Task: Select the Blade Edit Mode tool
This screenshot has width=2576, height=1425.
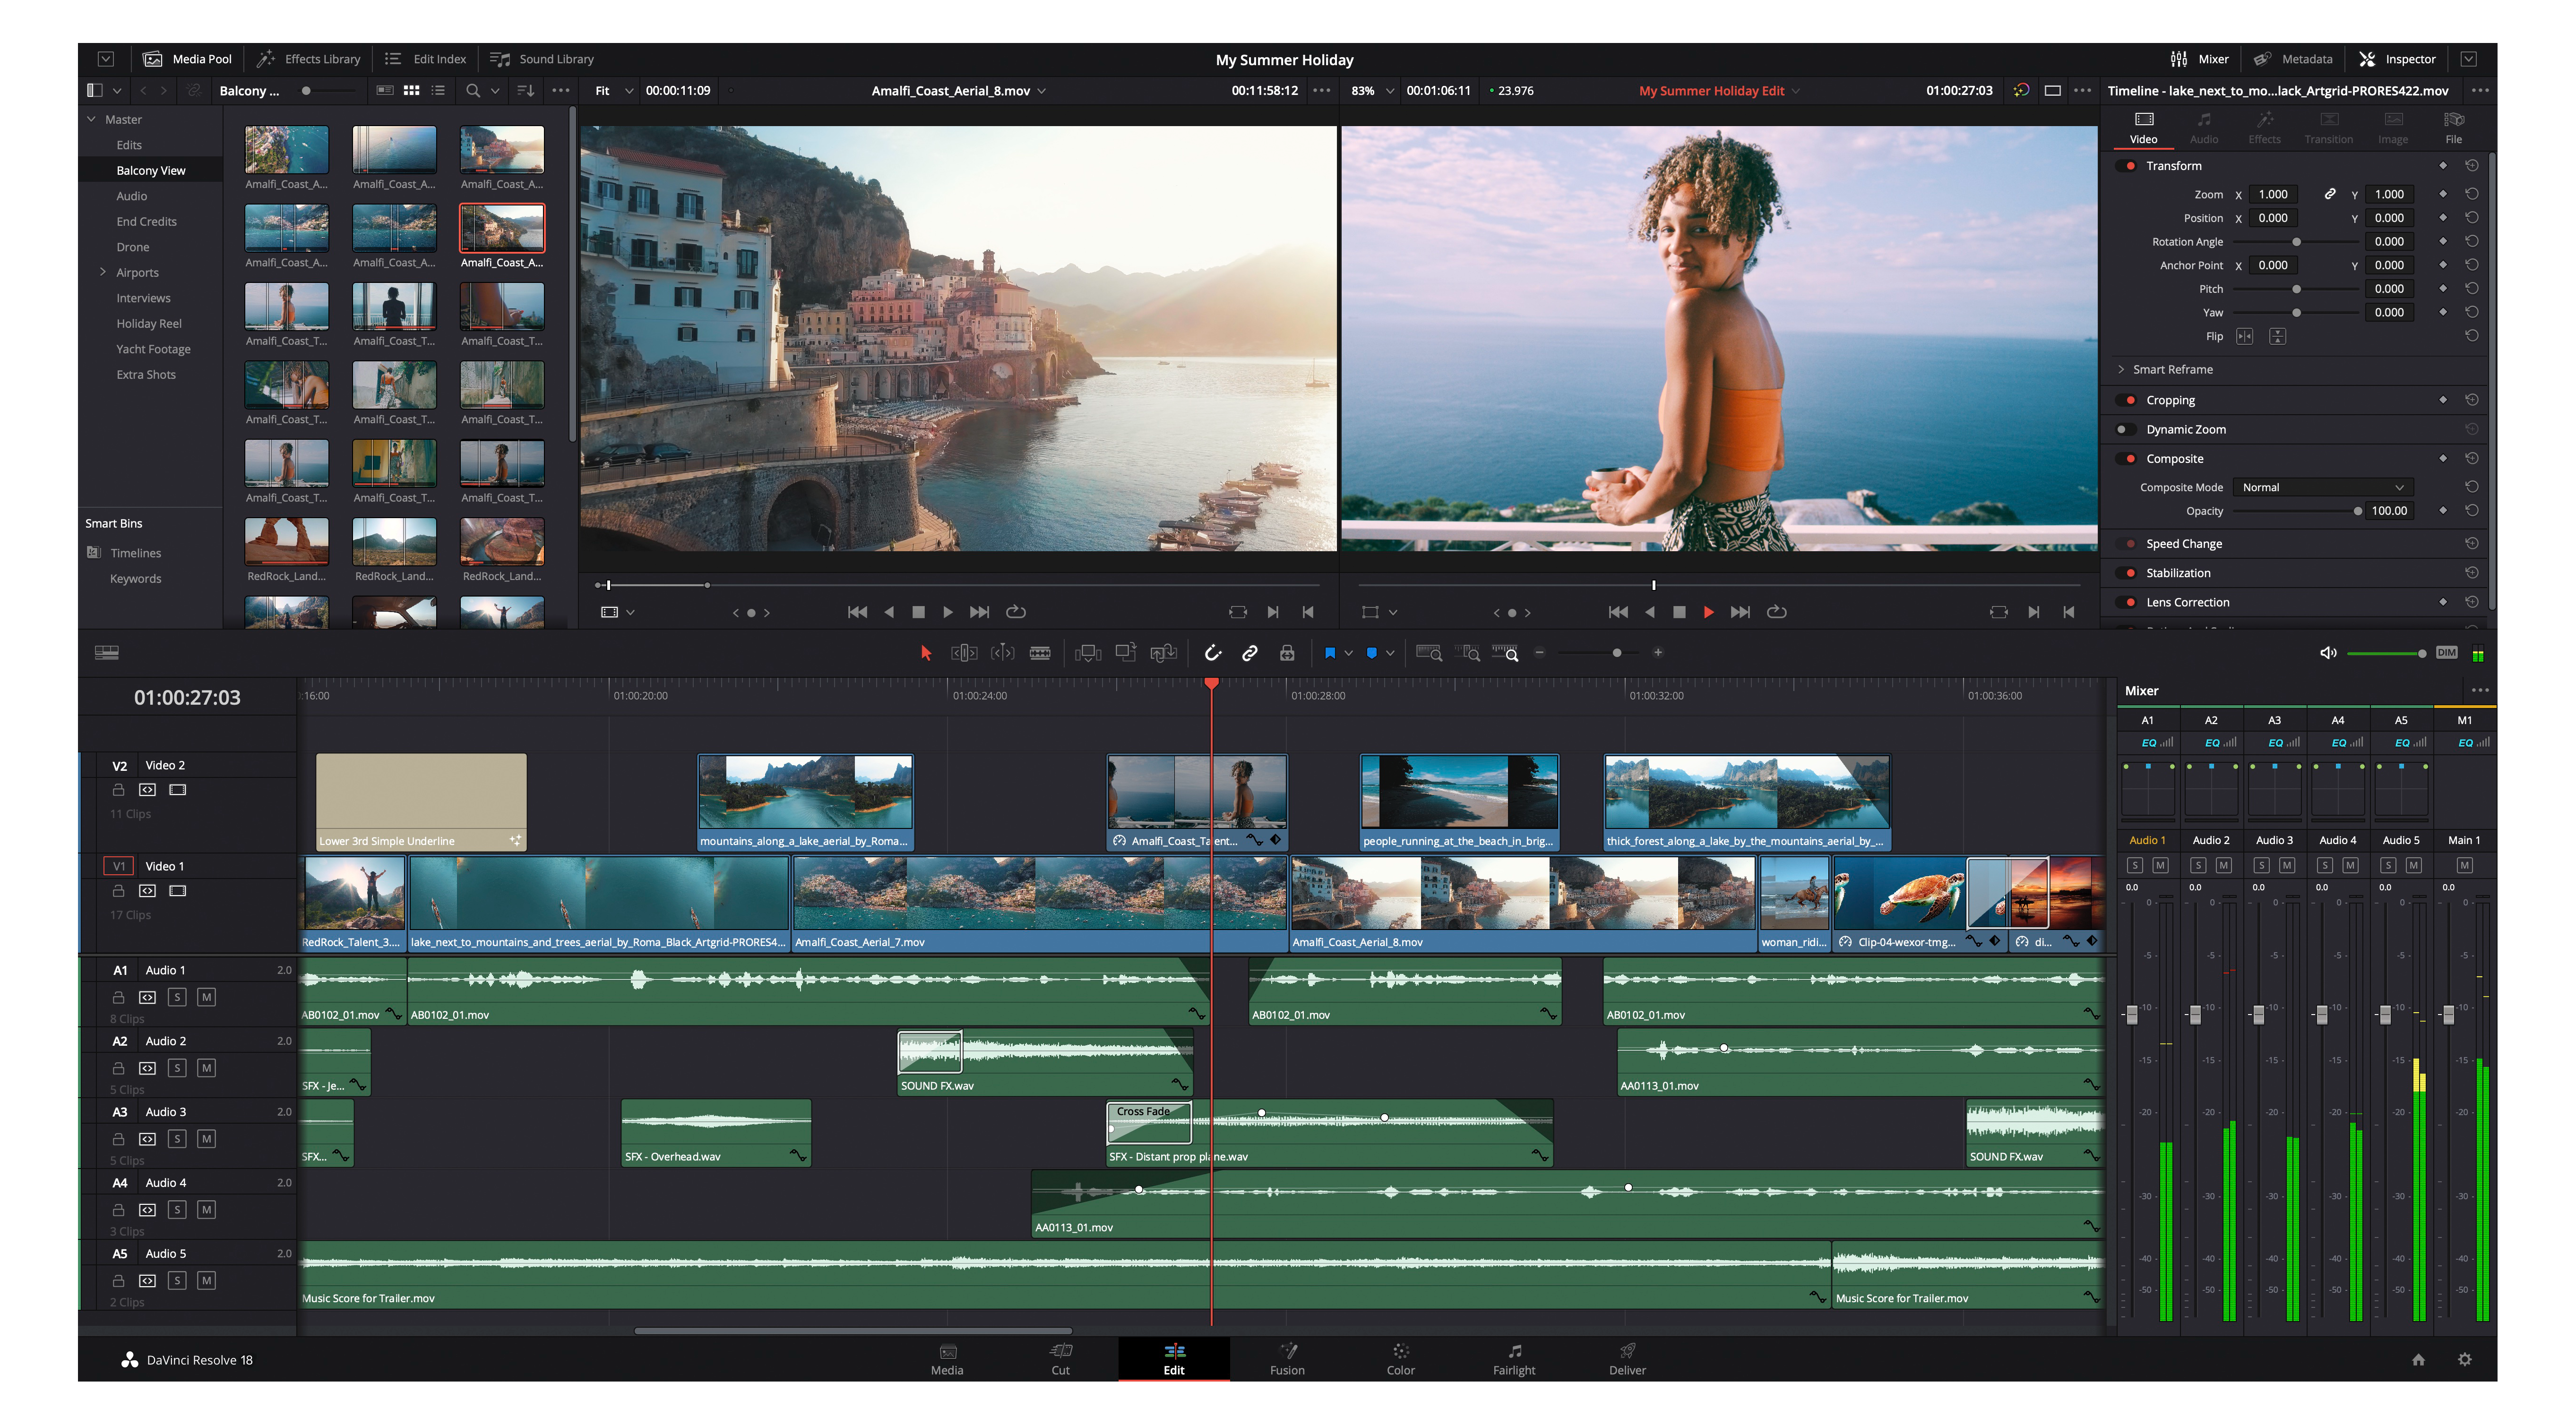Action: click(x=1040, y=653)
